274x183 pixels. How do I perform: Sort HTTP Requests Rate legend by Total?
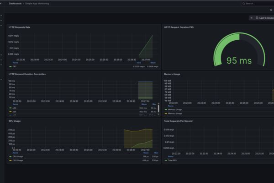[x=139, y=63]
